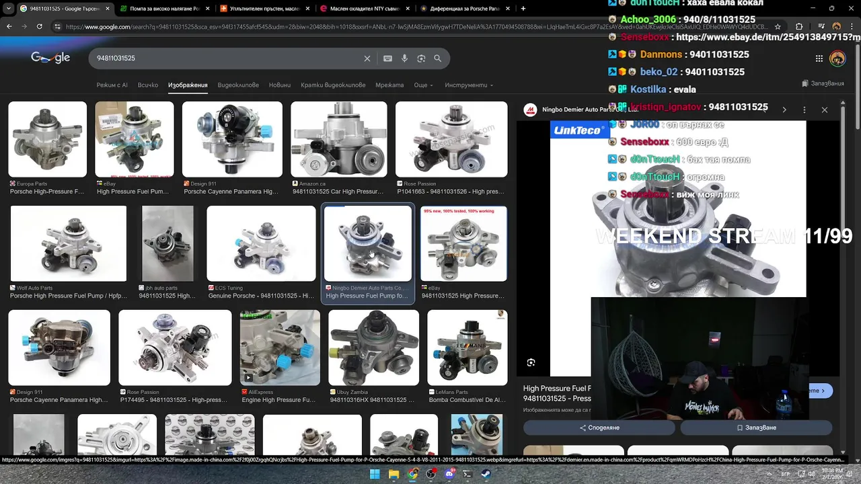Viewport: 861px width, 484px height.
Task: Switch to Видеоклипове tab
Action: (x=238, y=85)
